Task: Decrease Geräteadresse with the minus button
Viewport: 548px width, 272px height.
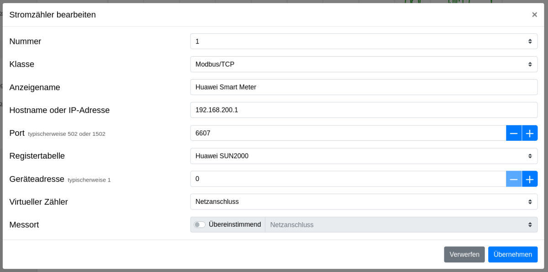Action: (x=514, y=179)
